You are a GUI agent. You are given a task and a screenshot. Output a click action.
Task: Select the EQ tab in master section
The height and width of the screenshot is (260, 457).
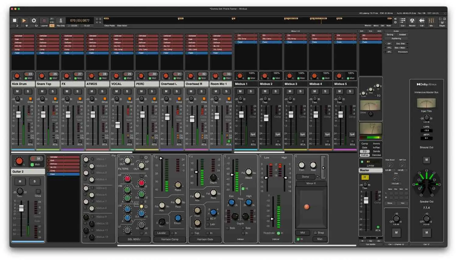[x=365, y=151]
